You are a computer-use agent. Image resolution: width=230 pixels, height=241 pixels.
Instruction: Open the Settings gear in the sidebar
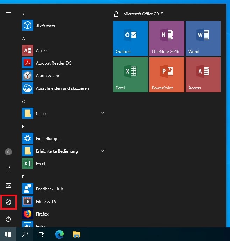(8, 202)
